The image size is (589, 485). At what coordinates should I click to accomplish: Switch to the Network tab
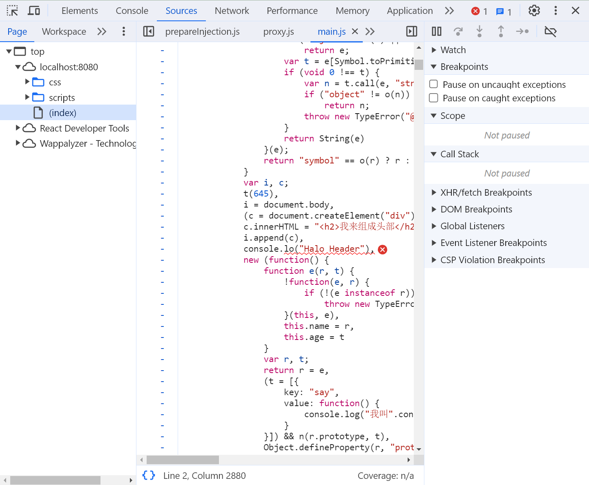(232, 11)
